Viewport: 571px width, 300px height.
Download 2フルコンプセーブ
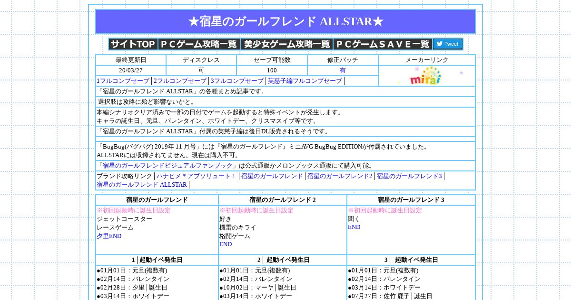pos(180,81)
